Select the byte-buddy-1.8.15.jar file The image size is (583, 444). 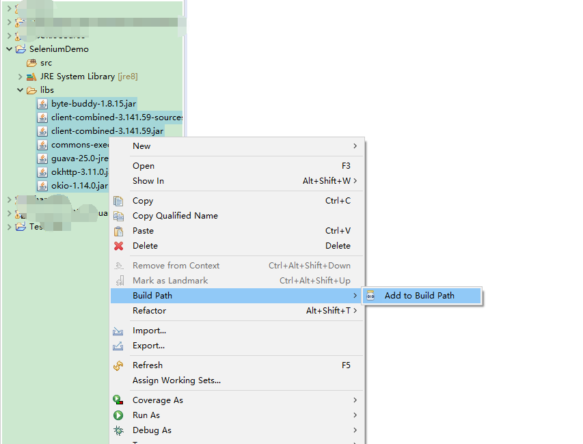[x=94, y=104]
